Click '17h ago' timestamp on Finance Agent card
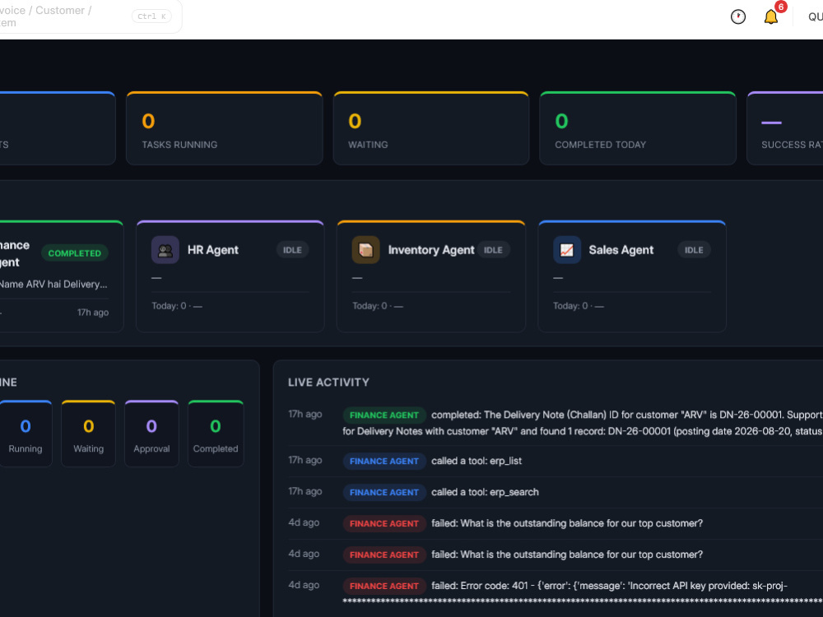The width and height of the screenshot is (823, 617). (x=93, y=312)
